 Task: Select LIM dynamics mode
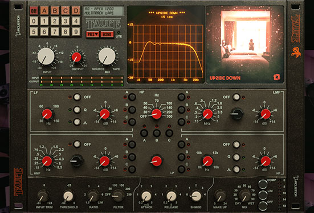point(263,195)
